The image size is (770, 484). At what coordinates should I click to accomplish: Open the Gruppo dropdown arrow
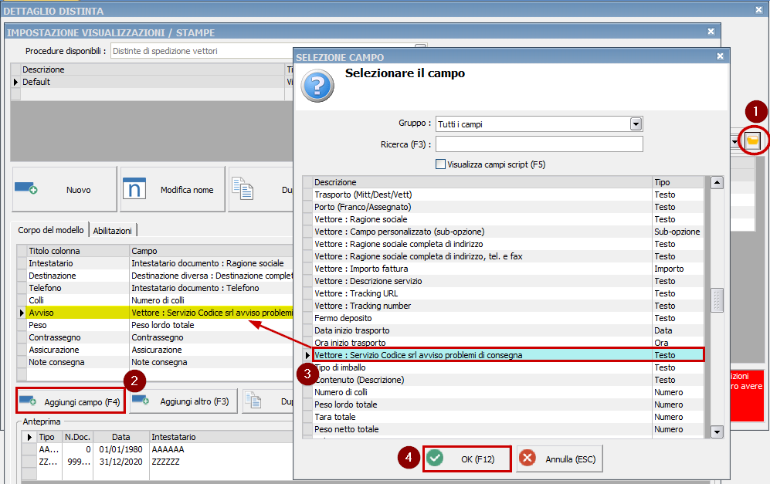[x=636, y=124]
